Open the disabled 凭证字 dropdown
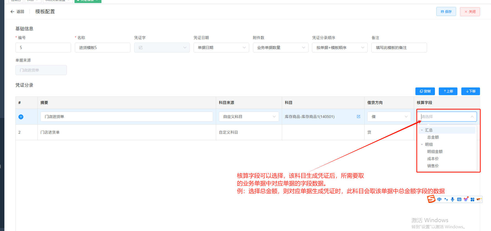The width and height of the screenshot is (491, 231). pos(162,48)
